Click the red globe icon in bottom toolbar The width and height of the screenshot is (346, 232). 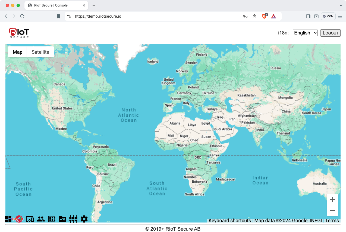pos(19,219)
